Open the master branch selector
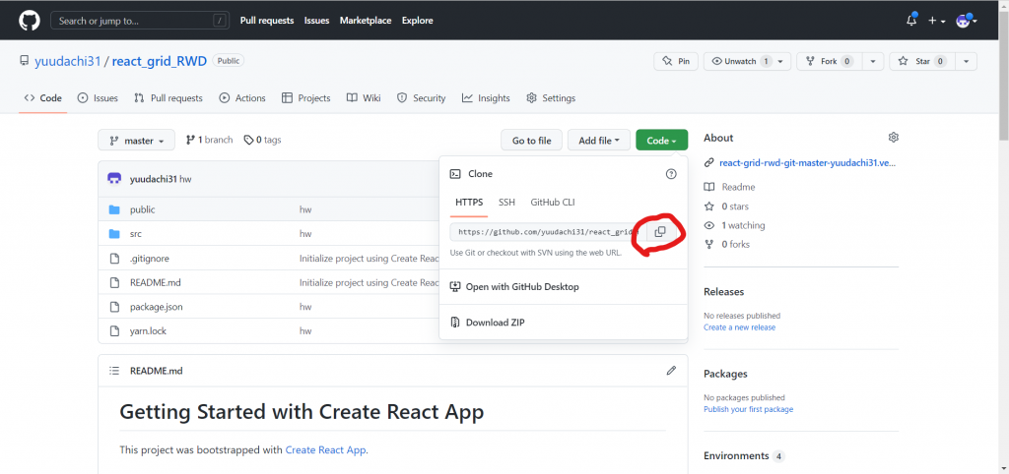This screenshot has height=474, width=1009. [136, 140]
